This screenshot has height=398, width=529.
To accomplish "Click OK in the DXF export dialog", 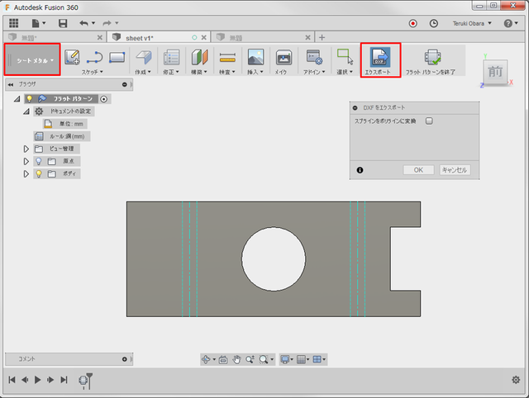I will tap(418, 170).
